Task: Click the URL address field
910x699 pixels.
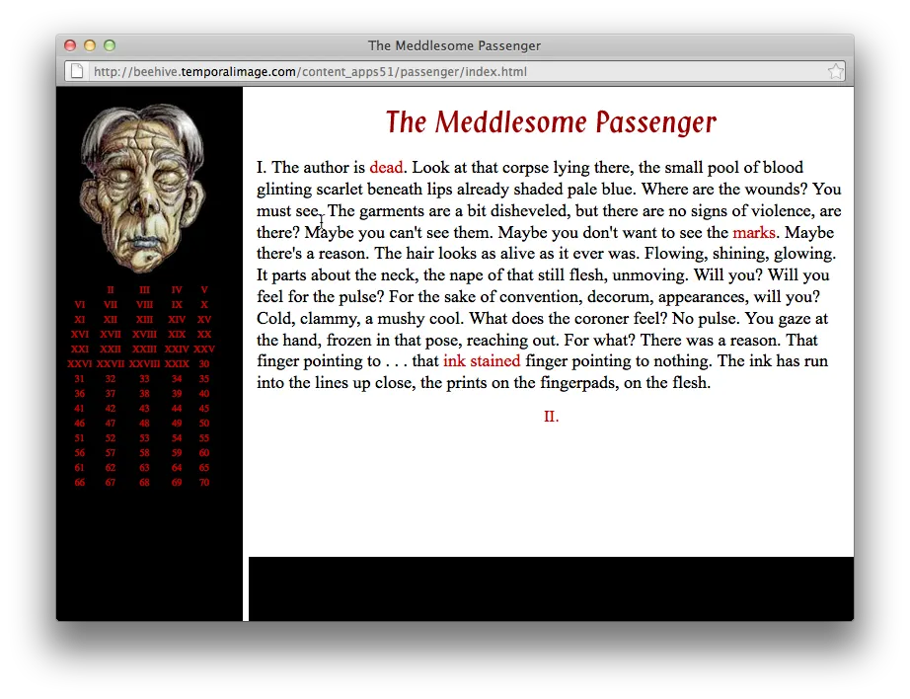Action: click(x=454, y=71)
